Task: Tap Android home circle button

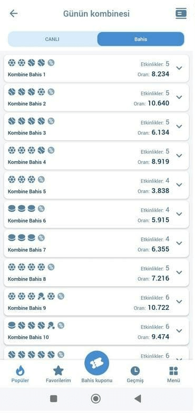Action: (96, 399)
